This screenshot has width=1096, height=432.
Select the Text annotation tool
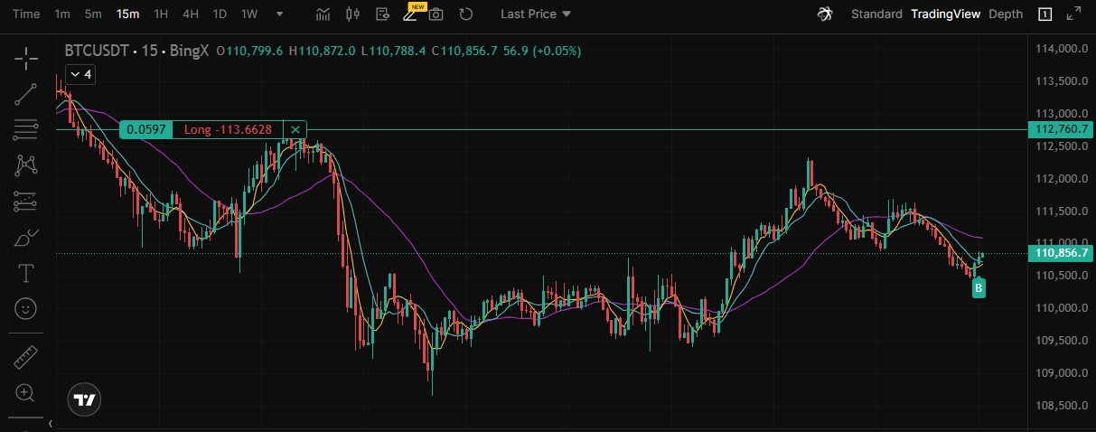26,273
